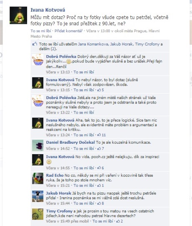Open Ivana Kotvová's large profile picture
Screen dimensions: 192x226
point(18,15)
